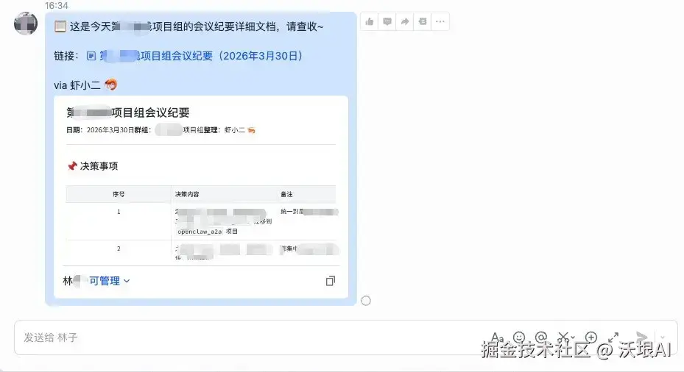684x372 pixels.
Task: Open screenshot options dropdown beside scissors
Action: 572,337
